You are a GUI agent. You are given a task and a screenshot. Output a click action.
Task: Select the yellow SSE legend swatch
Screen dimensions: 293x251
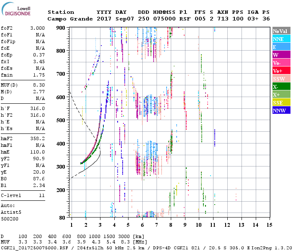[x=281, y=102]
